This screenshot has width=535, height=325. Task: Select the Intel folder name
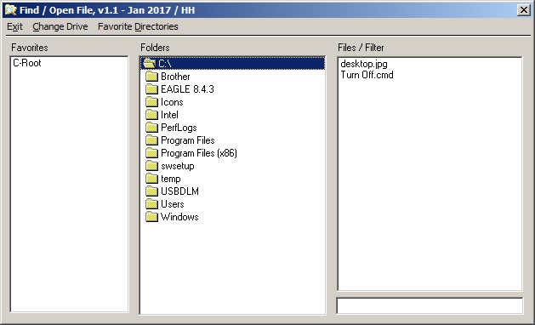tap(169, 115)
